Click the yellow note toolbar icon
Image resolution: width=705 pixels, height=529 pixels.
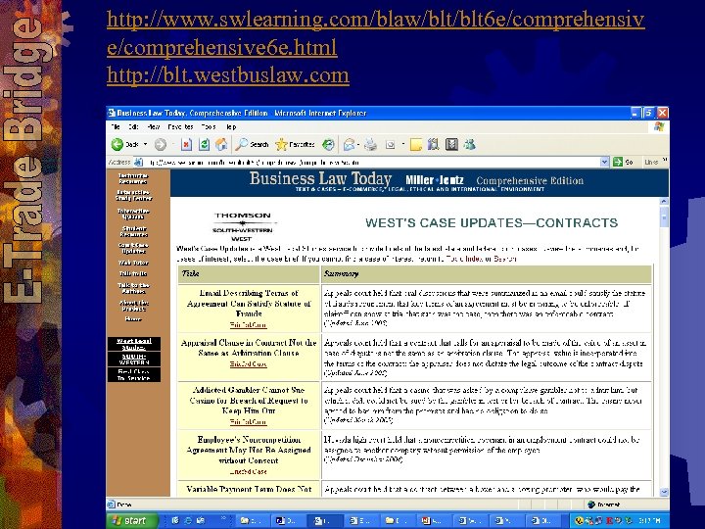coord(416,144)
